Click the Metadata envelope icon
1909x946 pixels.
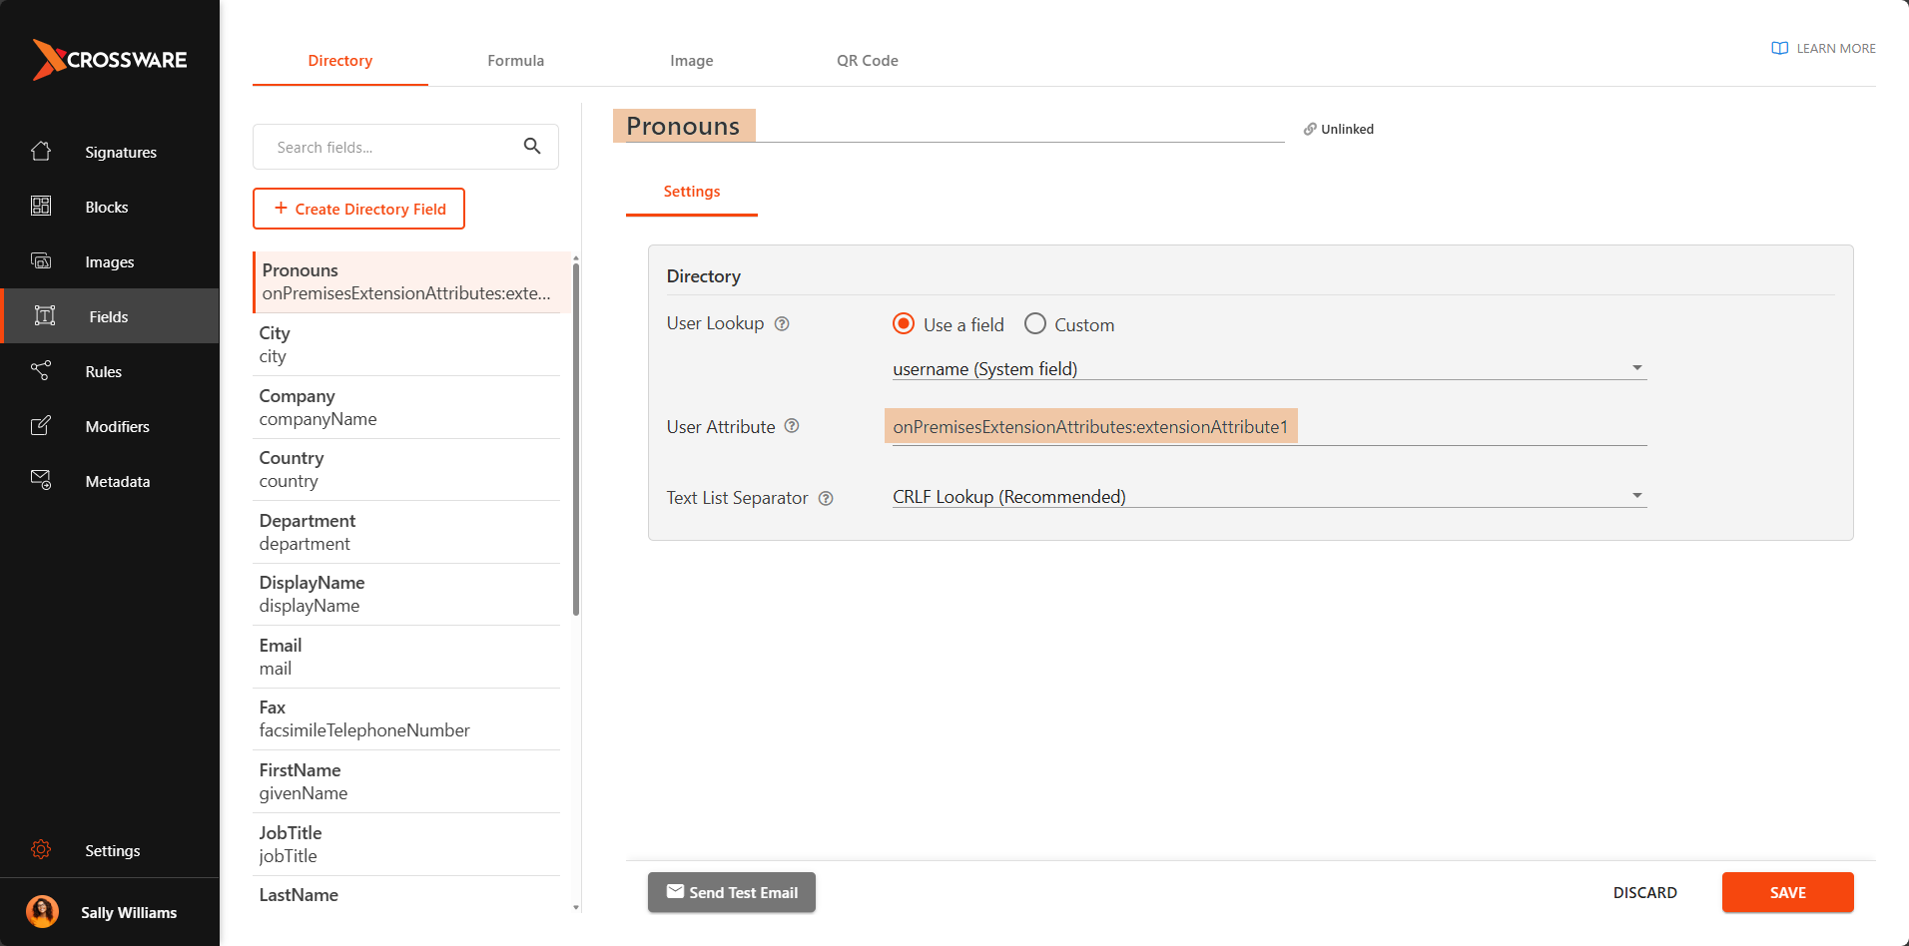click(x=41, y=480)
